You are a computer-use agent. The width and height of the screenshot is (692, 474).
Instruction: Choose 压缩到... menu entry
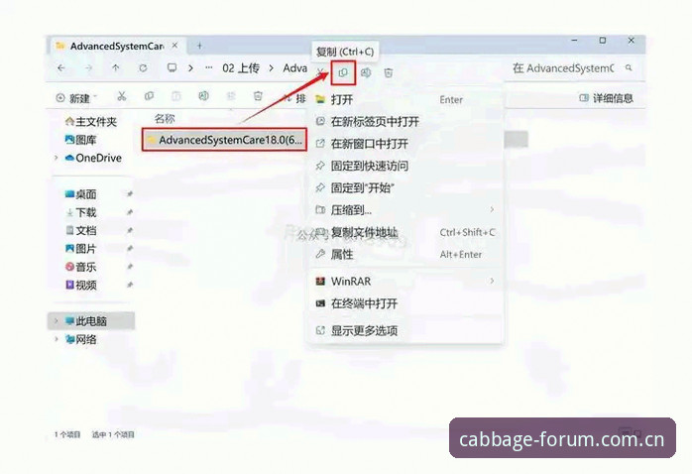[x=405, y=209]
